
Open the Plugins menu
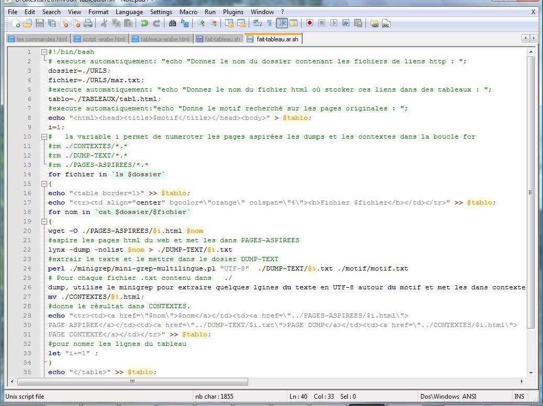[233, 12]
